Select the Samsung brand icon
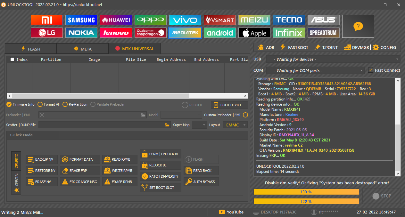Screen dimensions: 405x217 [x=81, y=20]
